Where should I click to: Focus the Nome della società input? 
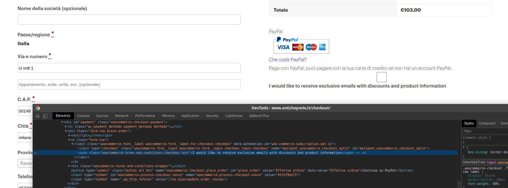129,20
